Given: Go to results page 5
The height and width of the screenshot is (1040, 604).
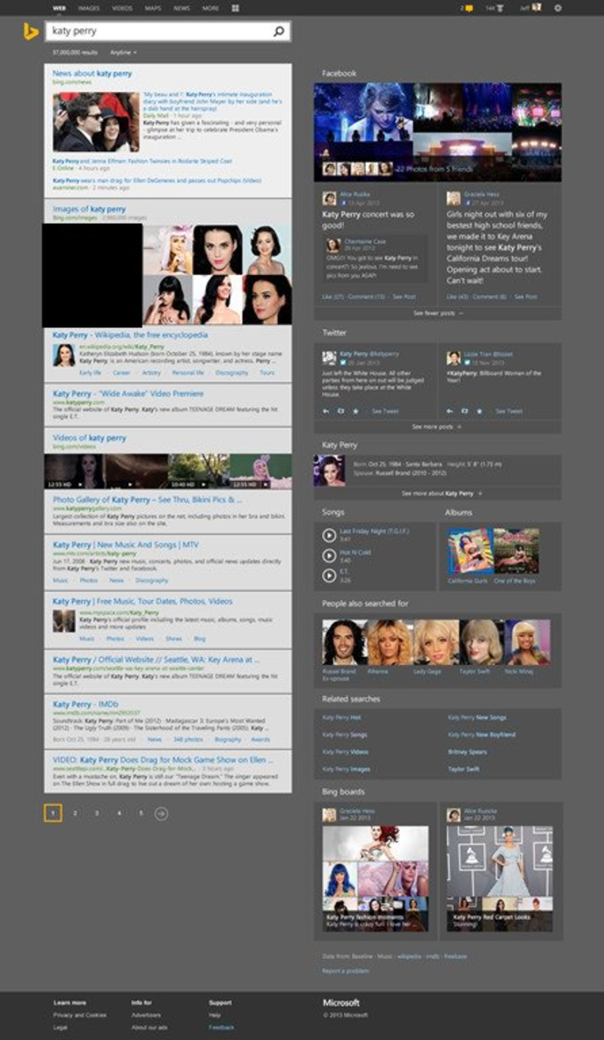Looking at the screenshot, I should 141,814.
